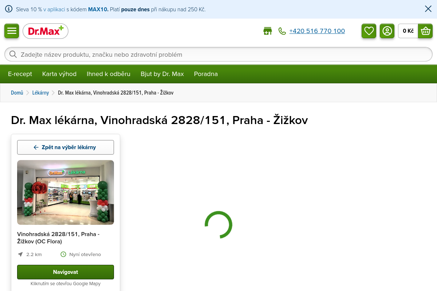This screenshot has height=291, width=437.
Task: Open the E-recept menu item
Action: click(x=20, y=74)
